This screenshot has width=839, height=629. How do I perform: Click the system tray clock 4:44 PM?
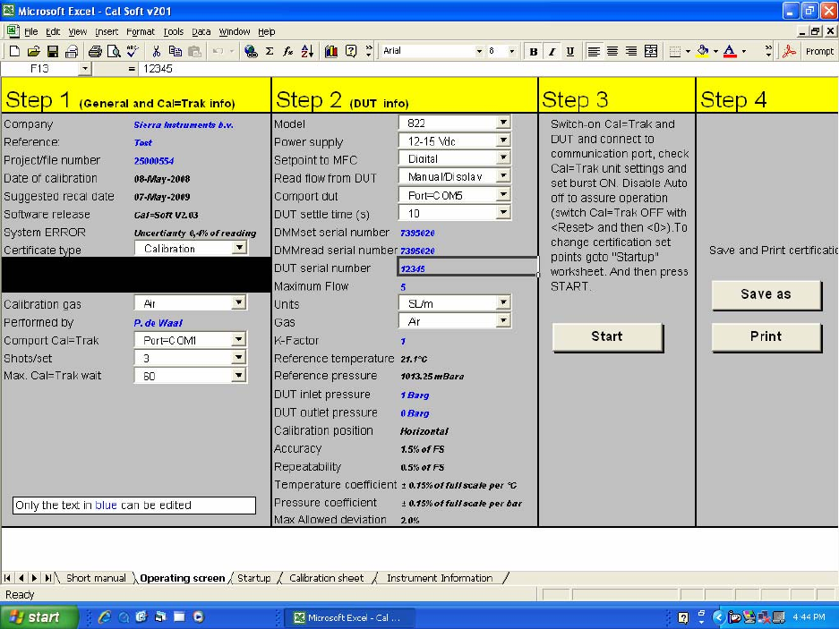click(x=809, y=617)
